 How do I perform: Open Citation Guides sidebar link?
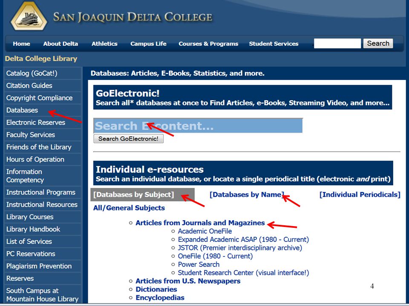(x=29, y=85)
